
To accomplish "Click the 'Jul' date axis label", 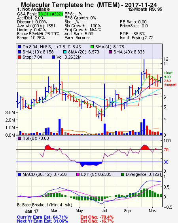I will 104,211.
